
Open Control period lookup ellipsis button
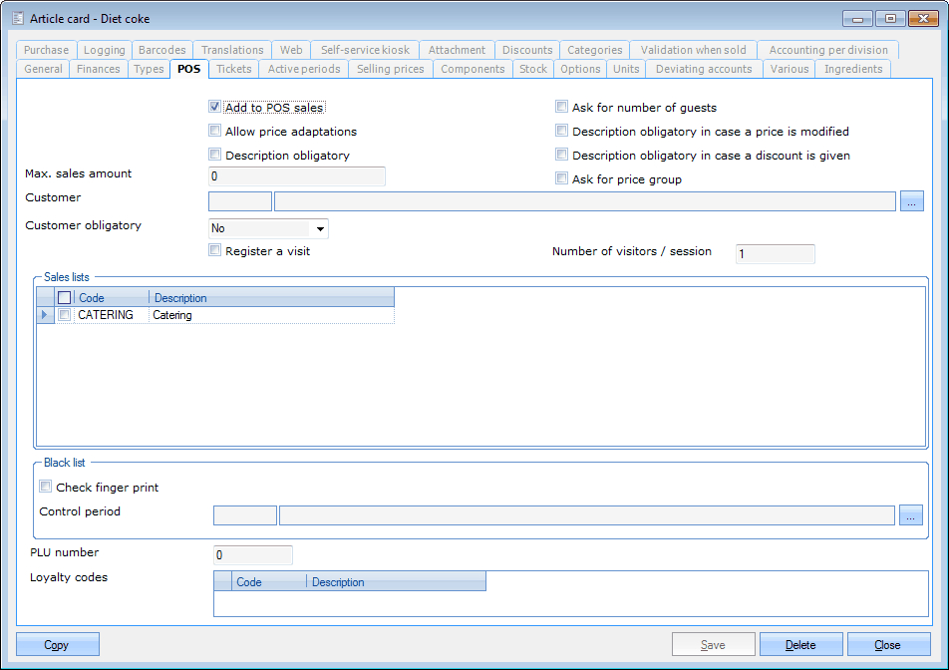pyautogui.click(x=912, y=515)
